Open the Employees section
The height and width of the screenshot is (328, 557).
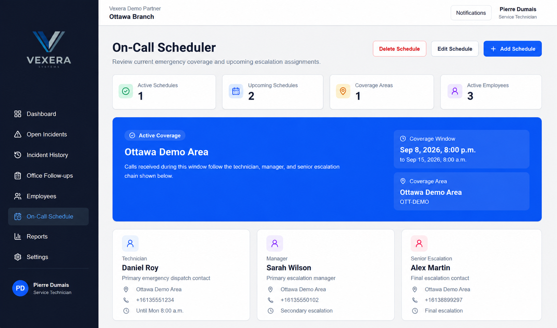(48, 196)
